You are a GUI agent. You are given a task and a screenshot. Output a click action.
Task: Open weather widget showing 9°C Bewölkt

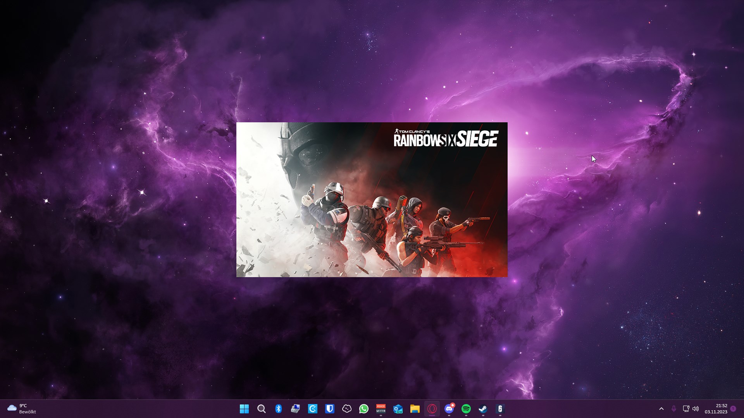[x=22, y=409]
